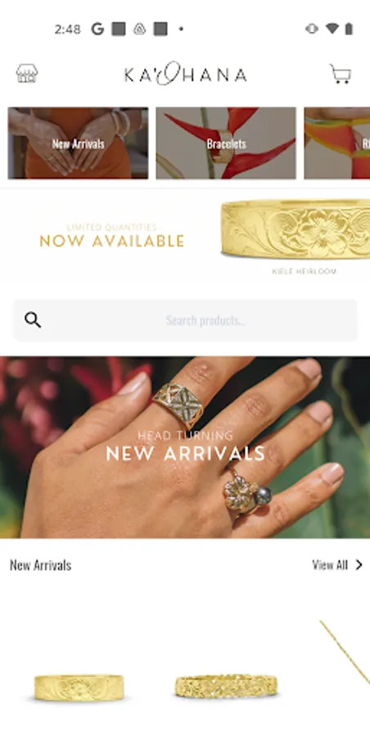Image resolution: width=370 pixels, height=737 pixels.
Task: Open the gold chain product thumbnail
Action: pos(345,653)
